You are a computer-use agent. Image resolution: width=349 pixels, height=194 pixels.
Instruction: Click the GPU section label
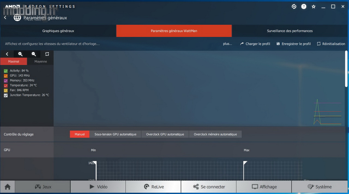point(7,150)
